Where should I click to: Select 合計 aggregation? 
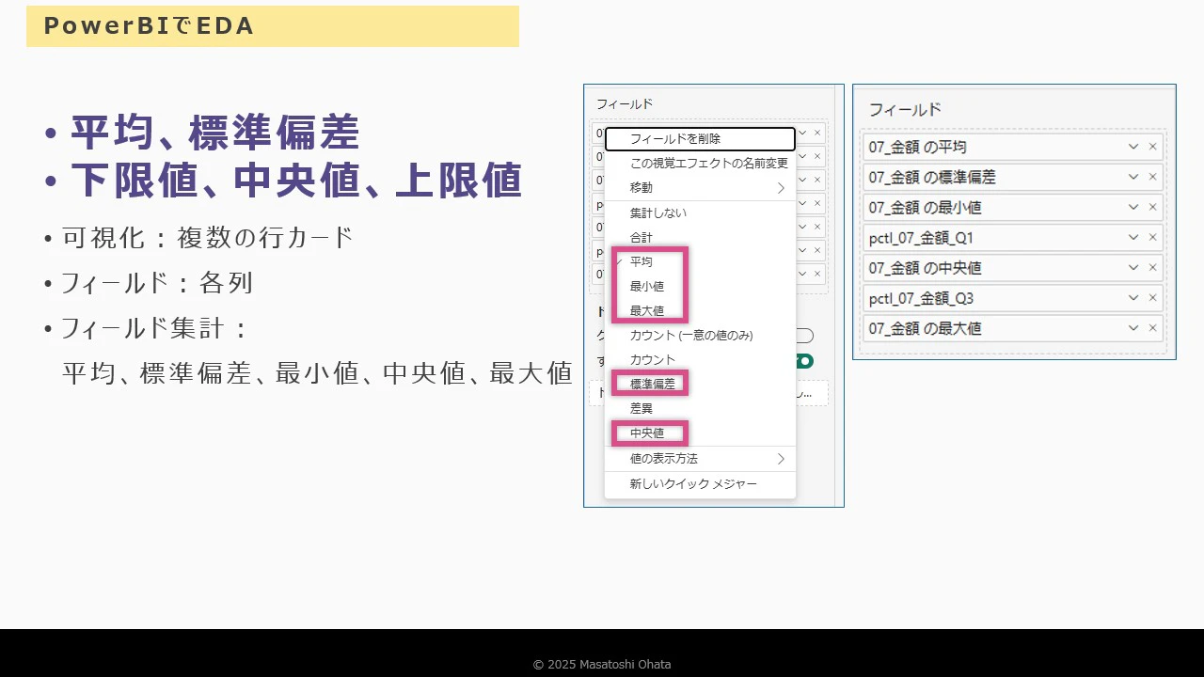(700, 238)
